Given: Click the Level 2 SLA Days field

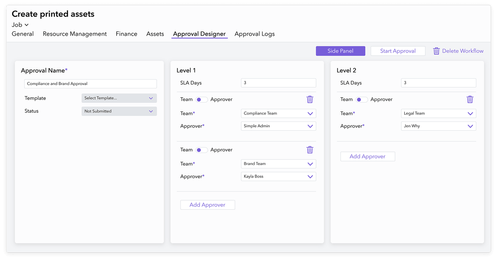Looking at the screenshot, I should pos(439,83).
